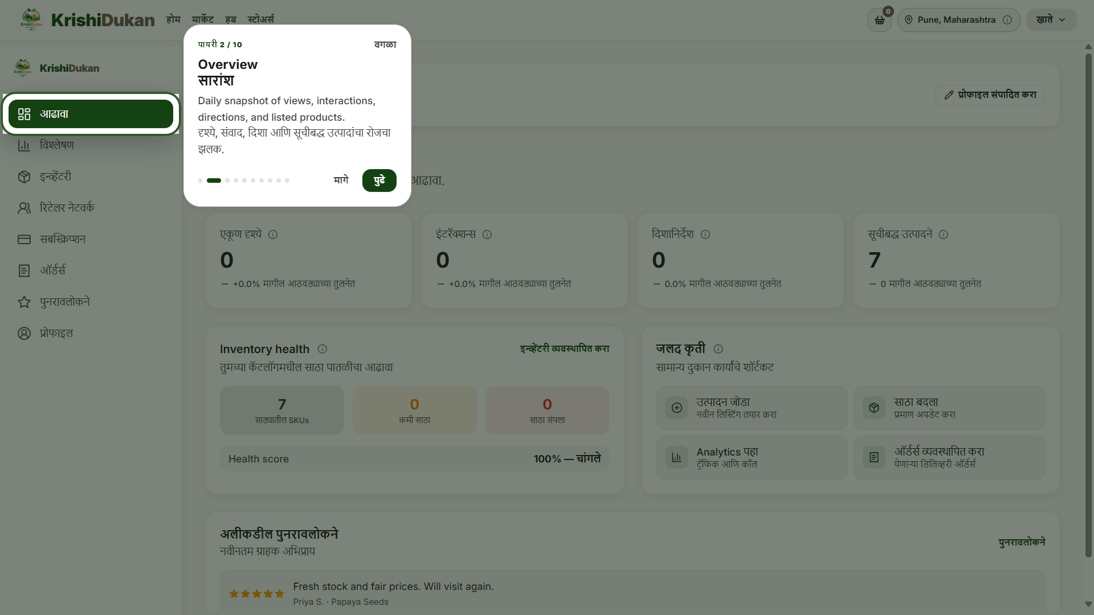The width and height of the screenshot is (1094, 615).
Task: Click info icon beside सूचीबद्ध उत्पादने
Action: click(944, 235)
